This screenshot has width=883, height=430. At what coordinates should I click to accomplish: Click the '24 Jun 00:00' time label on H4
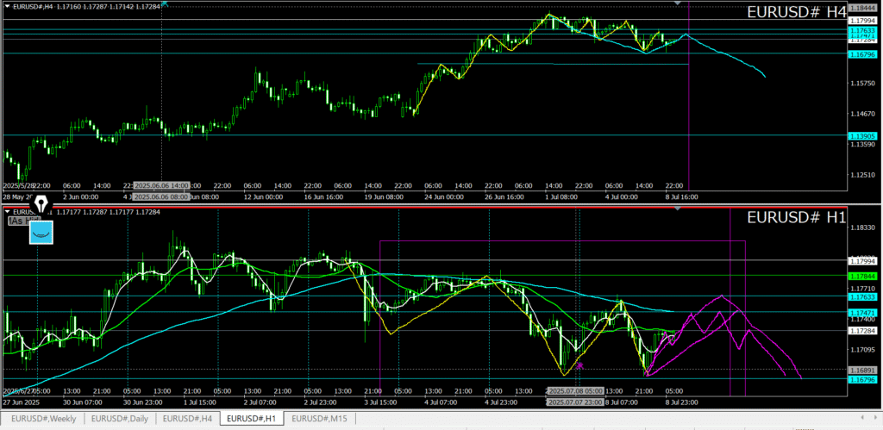click(444, 197)
